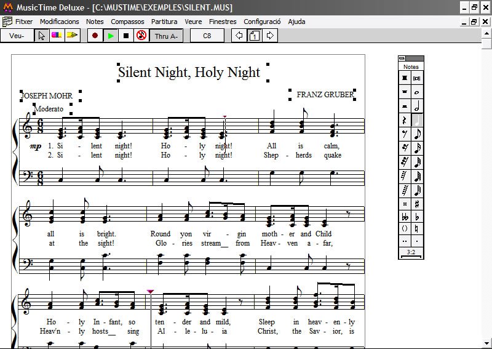
Task: Select the natural accidental
Action: point(417,229)
